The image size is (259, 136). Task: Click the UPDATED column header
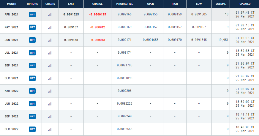(245, 4)
